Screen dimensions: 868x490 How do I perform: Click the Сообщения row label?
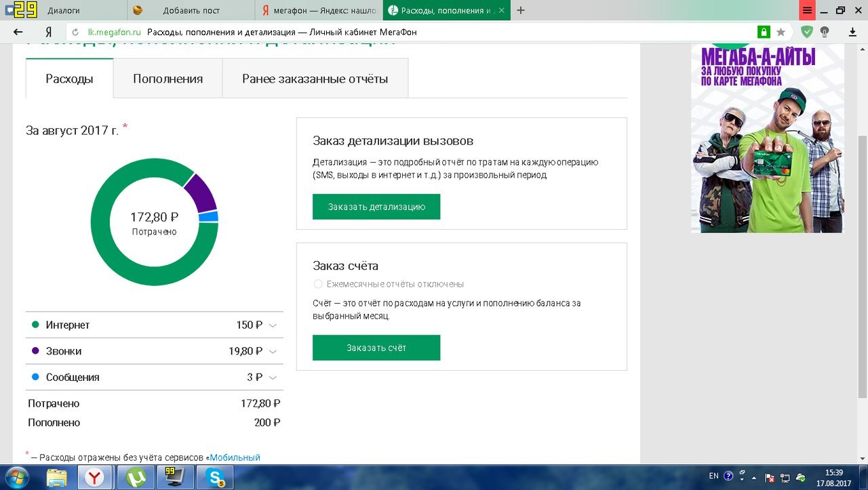point(73,377)
